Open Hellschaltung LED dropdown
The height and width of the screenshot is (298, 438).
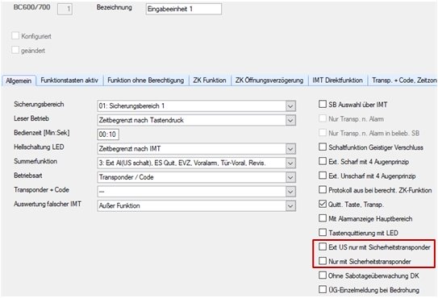[x=196, y=149]
